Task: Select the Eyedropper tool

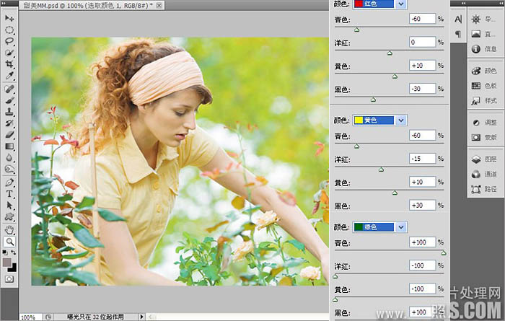Action: tap(9, 76)
